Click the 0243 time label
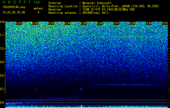Image resolution: width=170 pixels, height=108 pixels. tap(51, 23)
